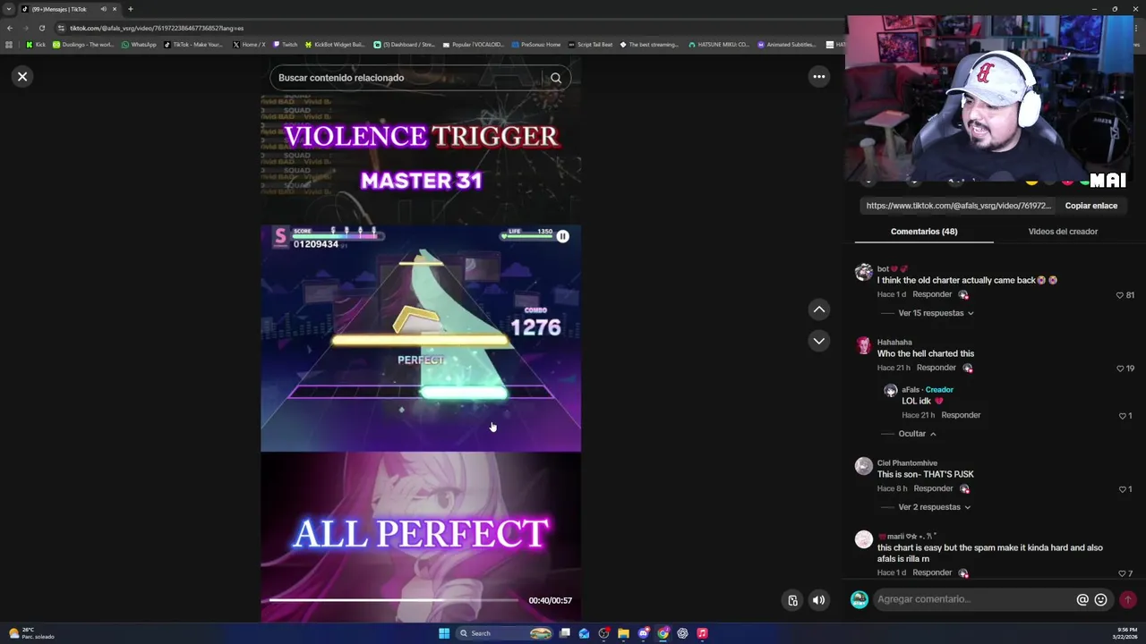Viewport: 1146px width, 644px height.
Task: Open the Windows Start menu
Action: coord(444,633)
